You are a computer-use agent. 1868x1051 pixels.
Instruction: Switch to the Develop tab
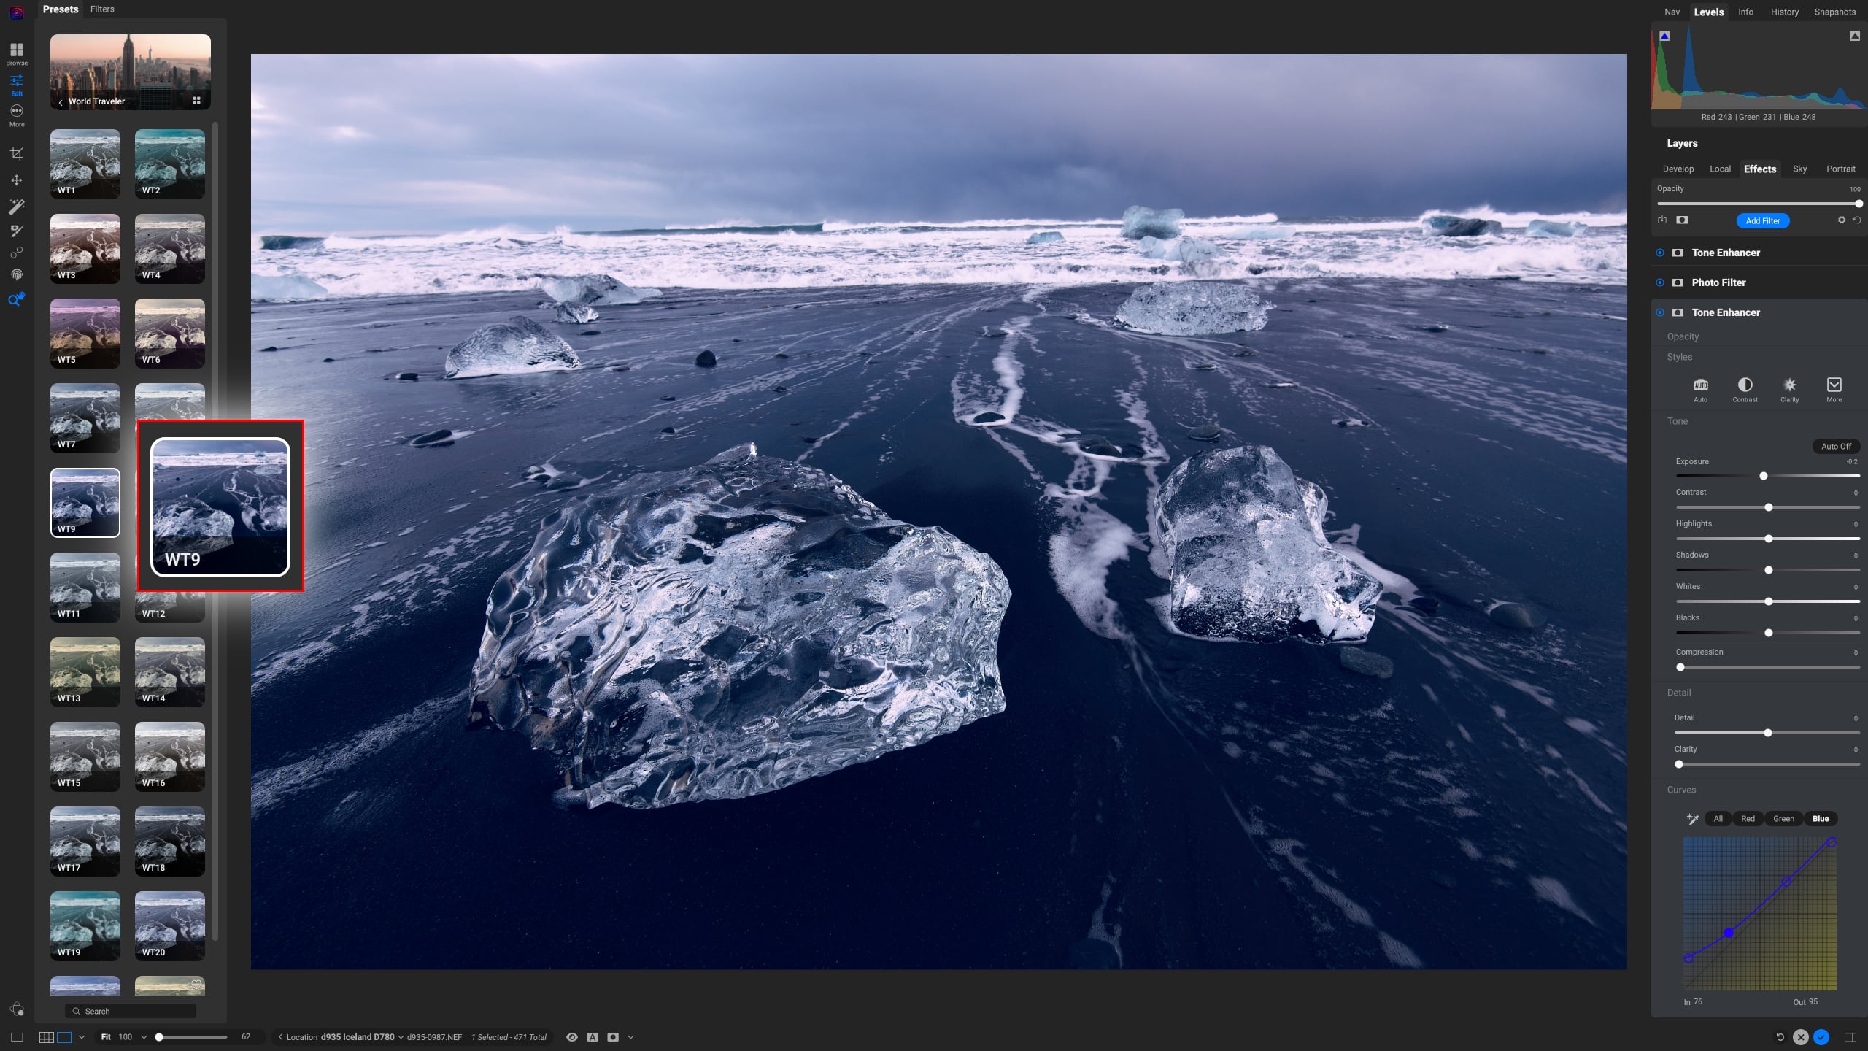click(x=1678, y=168)
